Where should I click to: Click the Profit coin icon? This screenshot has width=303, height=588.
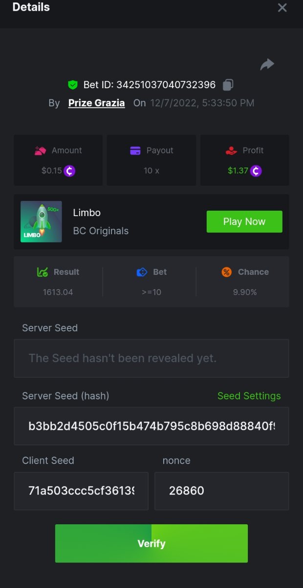pos(256,171)
